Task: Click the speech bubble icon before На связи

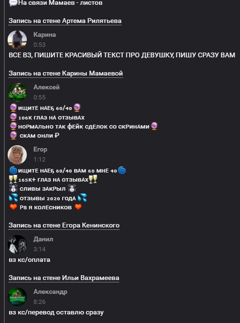Action: [x=13, y=3]
